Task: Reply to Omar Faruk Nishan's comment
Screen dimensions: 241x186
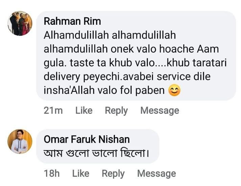Action: pos(113,174)
